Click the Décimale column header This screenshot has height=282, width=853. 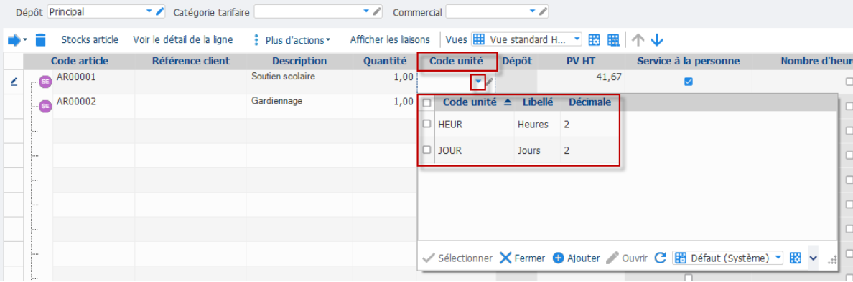(589, 102)
